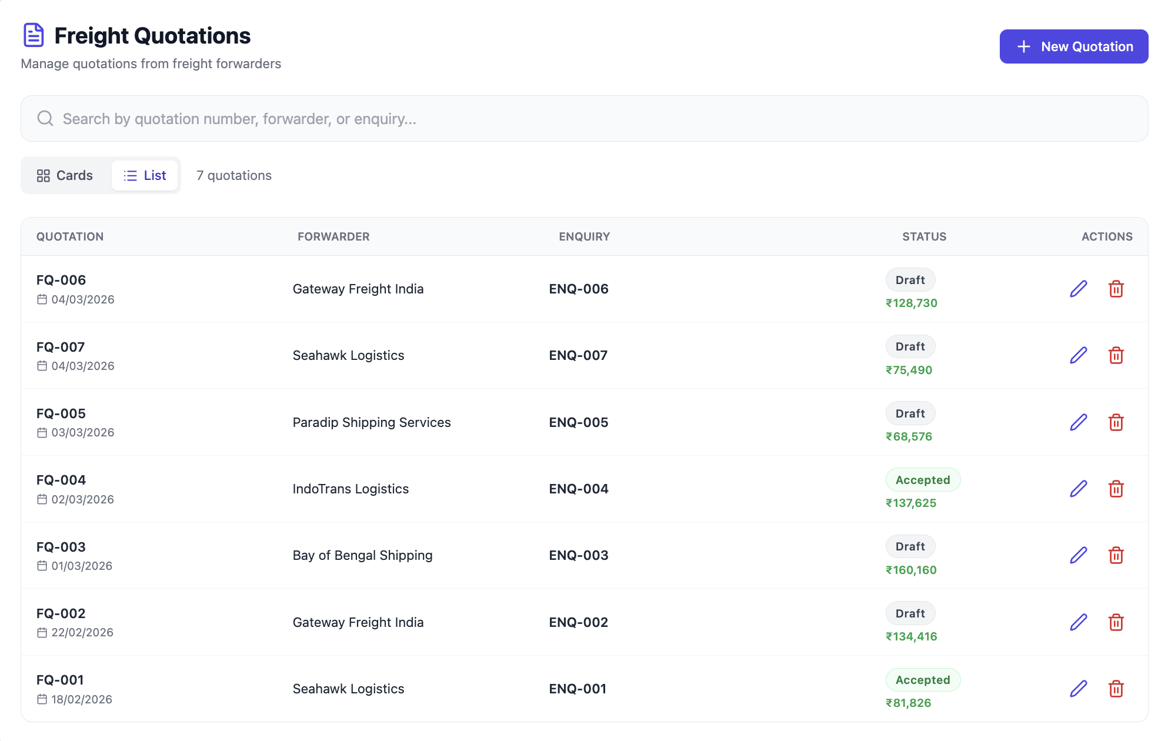This screenshot has width=1168, height=741.
Task: Click the Draft badge on FQ-007
Action: click(910, 346)
